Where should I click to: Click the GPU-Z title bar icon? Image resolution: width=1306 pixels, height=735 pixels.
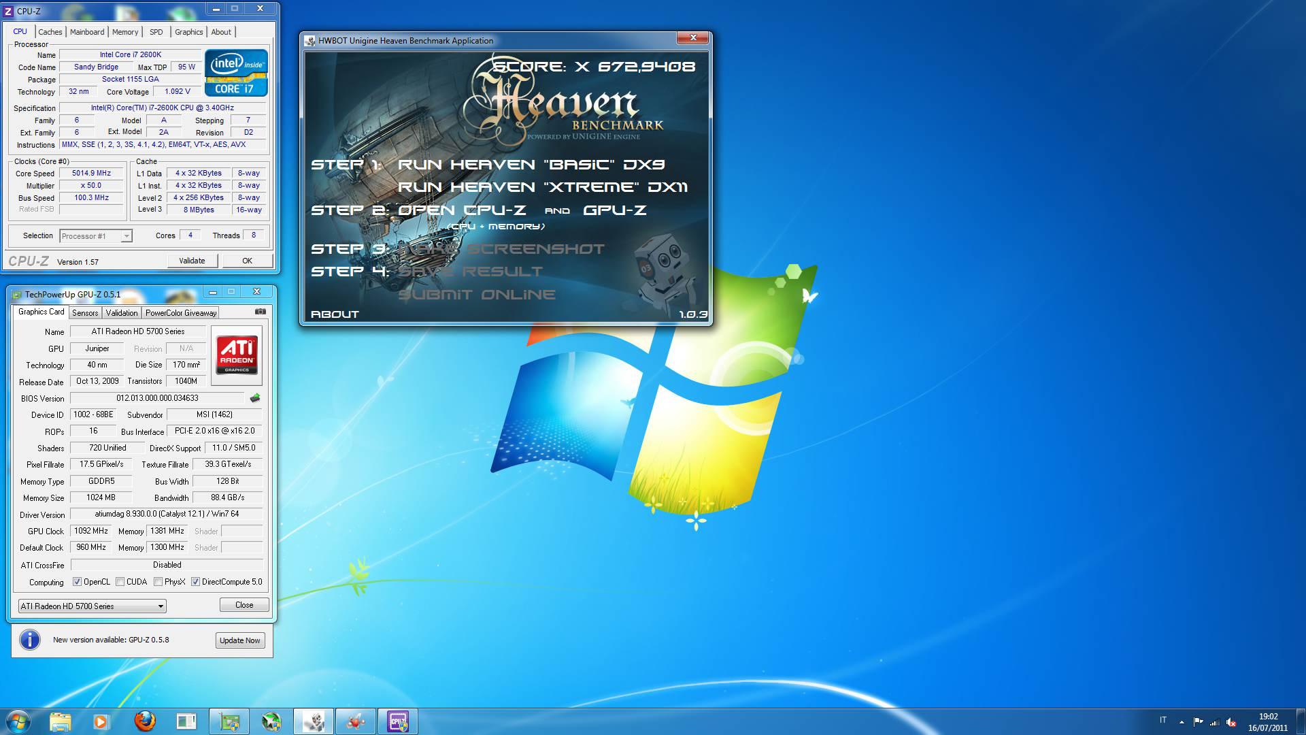pos(17,295)
